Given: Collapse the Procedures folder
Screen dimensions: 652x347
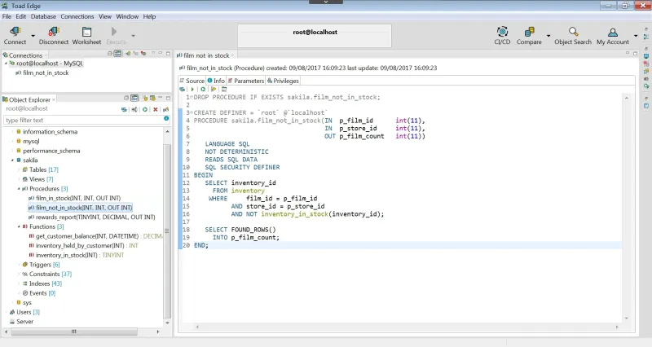Looking at the screenshot, I should pos(19,189).
